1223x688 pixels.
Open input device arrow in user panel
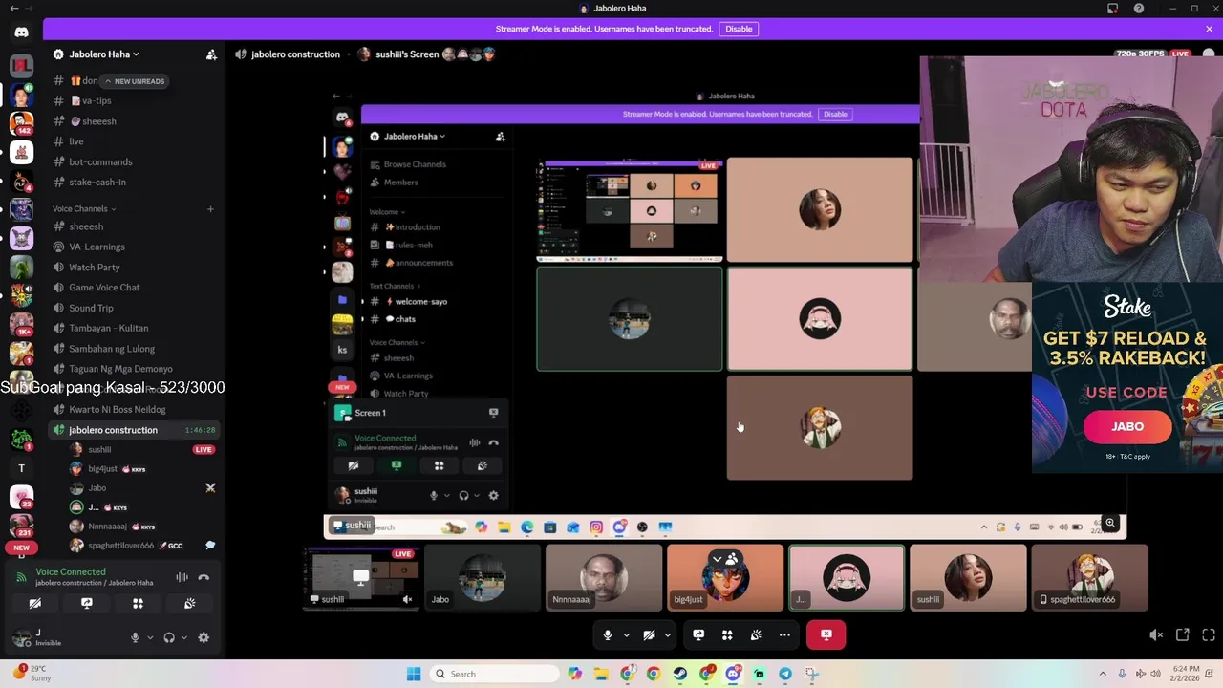click(x=149, y=637)
